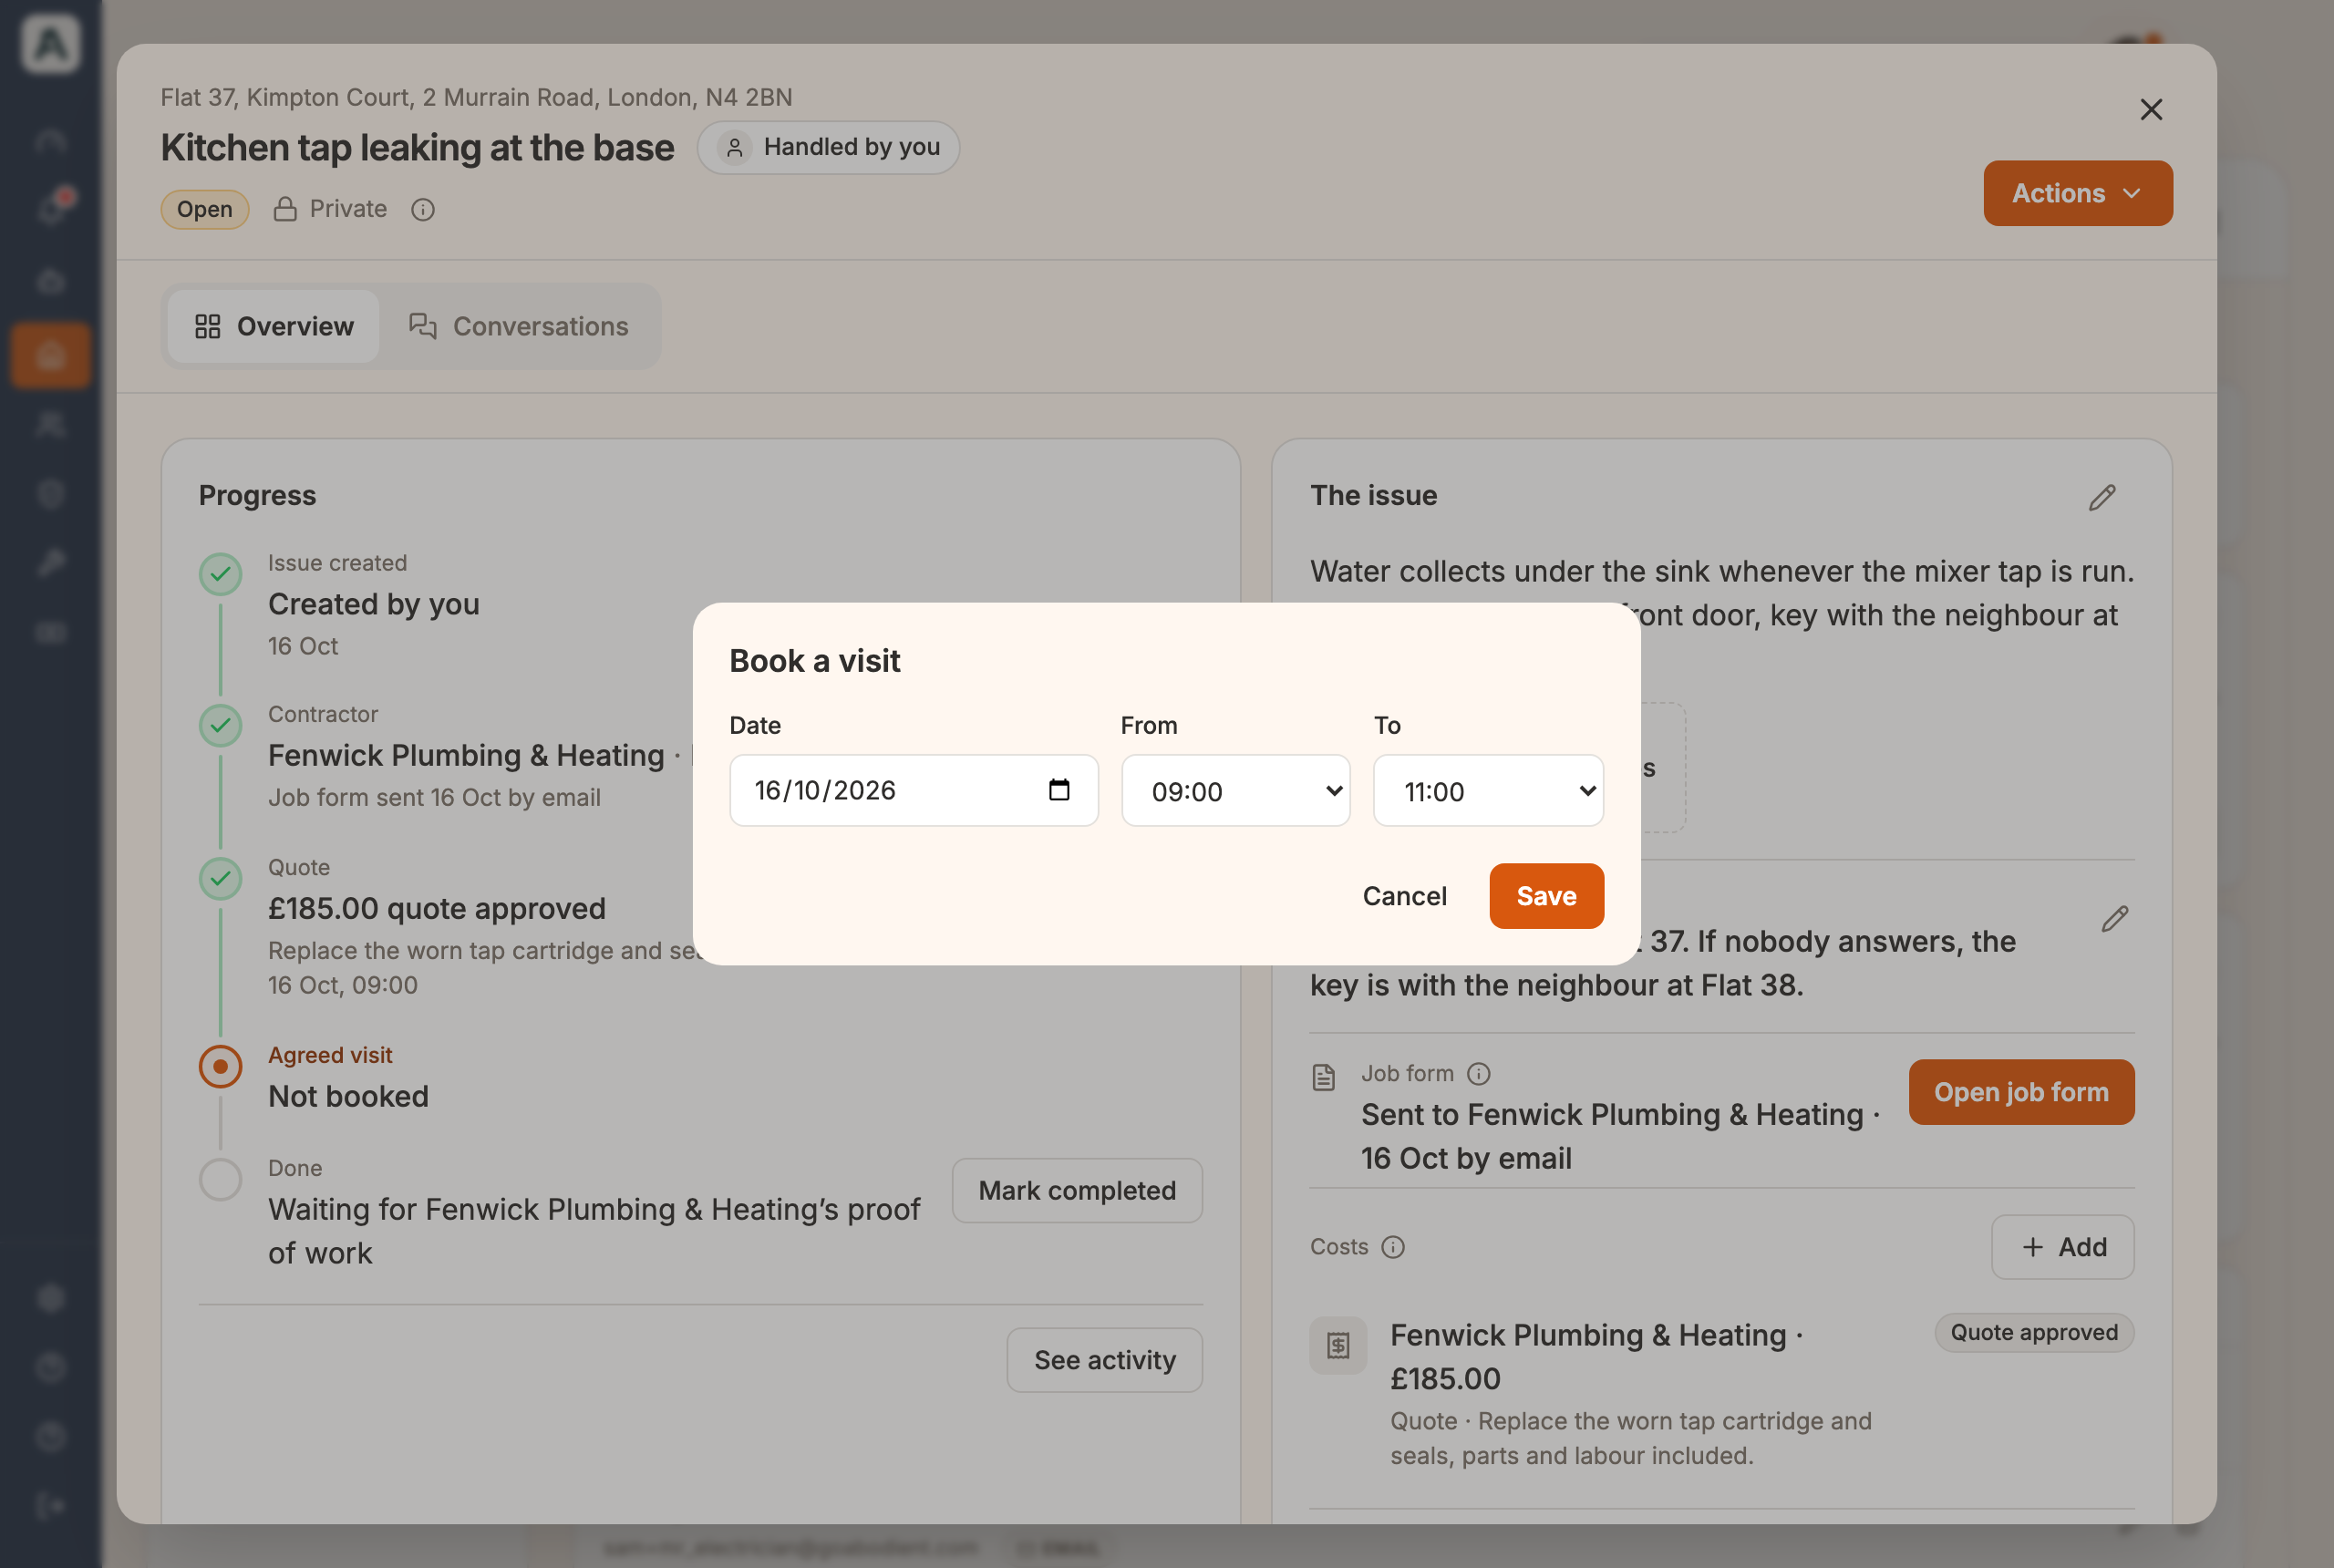Close the issue panel with X icon

click(2151, 110)
